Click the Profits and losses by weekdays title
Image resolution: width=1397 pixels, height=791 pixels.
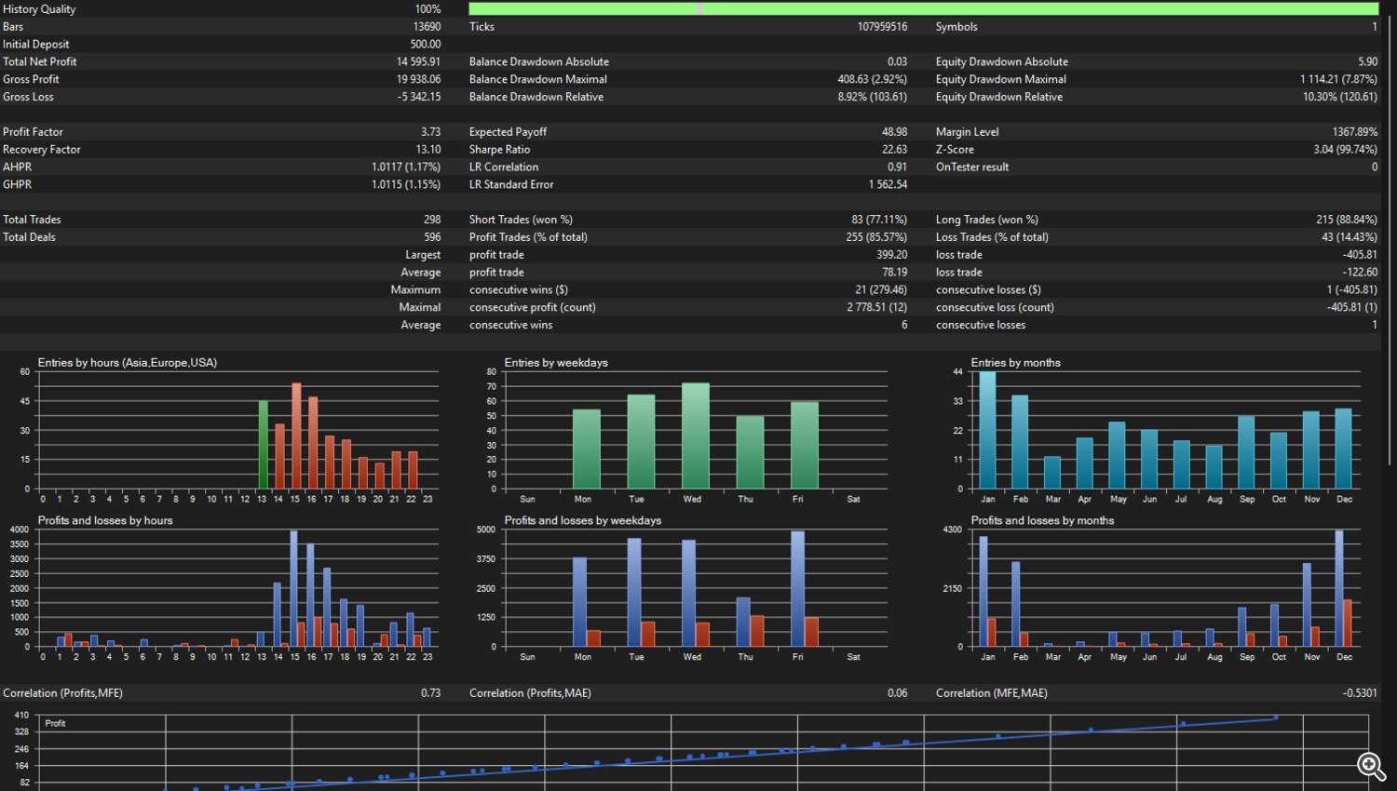point(583,521)
